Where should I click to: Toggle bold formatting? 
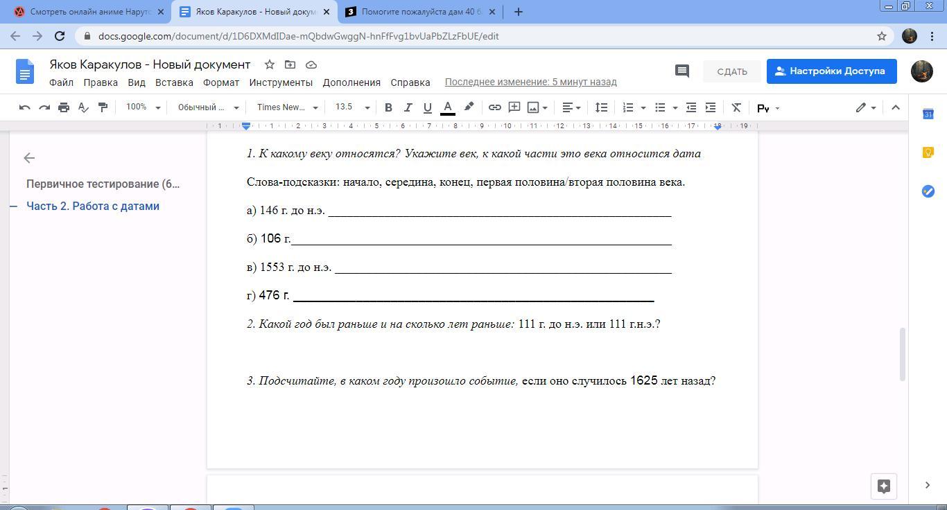pos(388,107)
